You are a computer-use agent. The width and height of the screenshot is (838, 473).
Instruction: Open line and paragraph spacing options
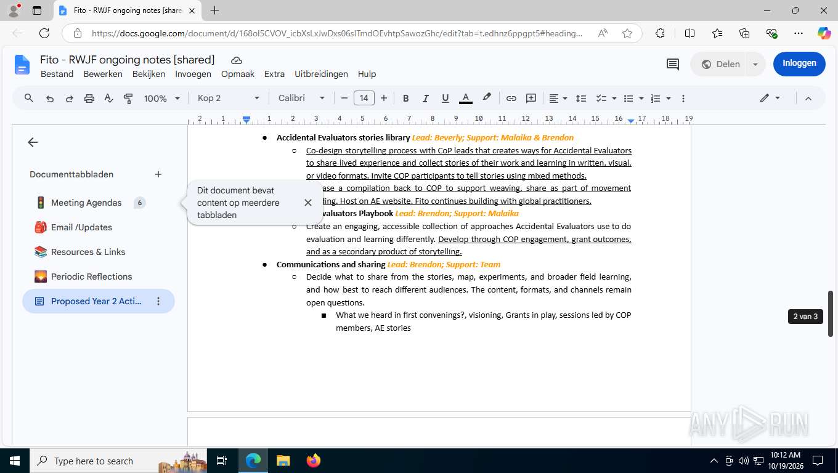581,99
